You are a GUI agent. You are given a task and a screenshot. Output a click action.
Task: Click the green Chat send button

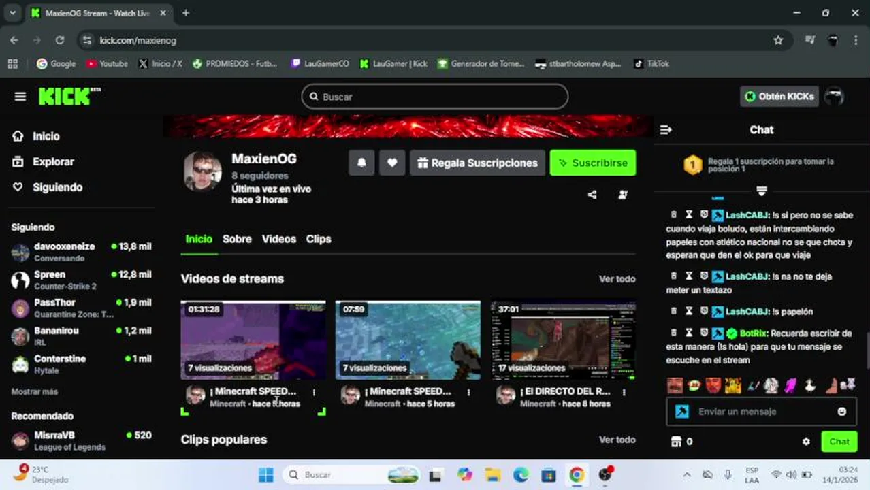click(x=839, y=442)
